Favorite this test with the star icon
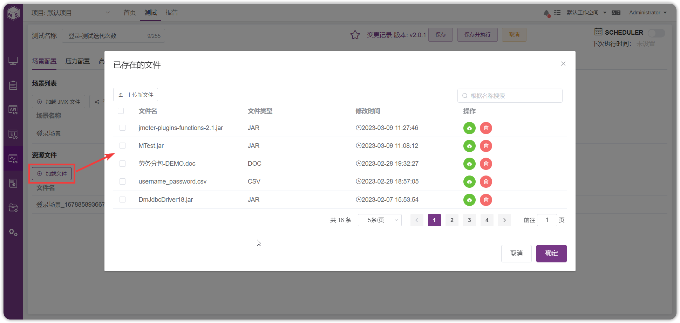This screenshot has height=323, width=680. click(x=355, y=35)
